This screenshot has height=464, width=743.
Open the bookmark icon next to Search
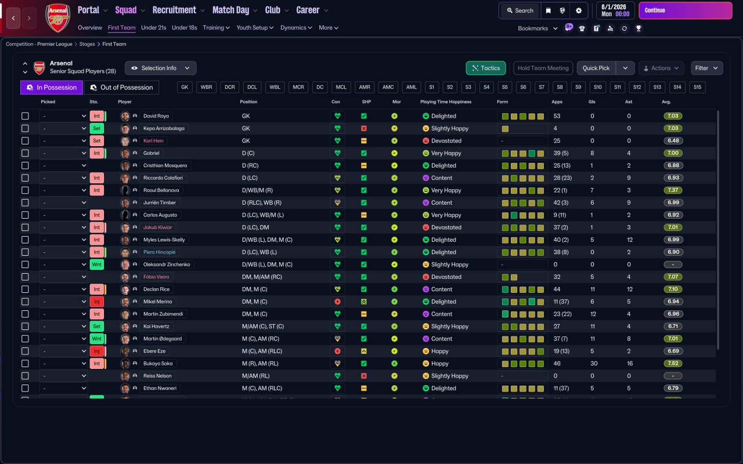click(548, 10)
